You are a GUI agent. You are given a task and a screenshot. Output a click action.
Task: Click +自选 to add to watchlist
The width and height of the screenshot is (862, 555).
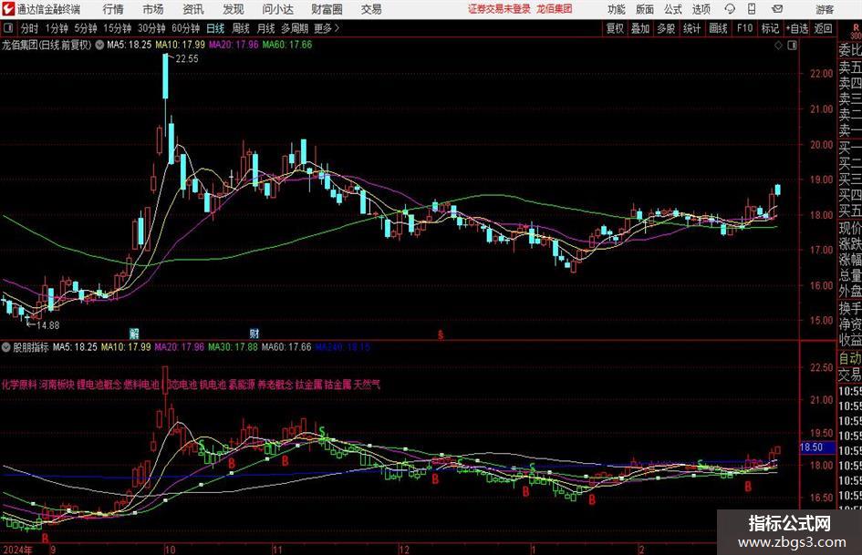[x=797, y=28]
